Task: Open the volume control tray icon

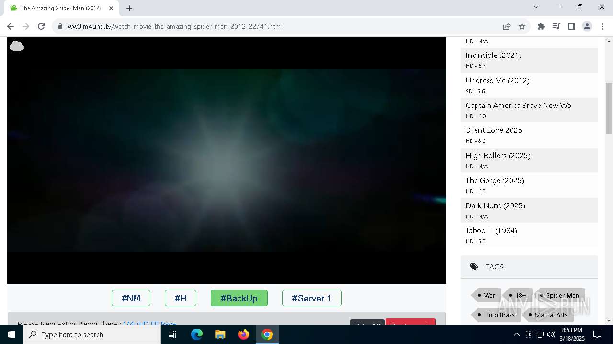Action: pyautogui.click(x=551, y=334)
